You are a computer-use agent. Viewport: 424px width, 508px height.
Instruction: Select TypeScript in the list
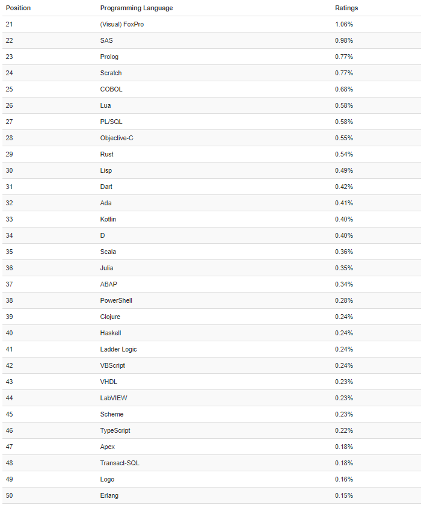coord(115,431)
